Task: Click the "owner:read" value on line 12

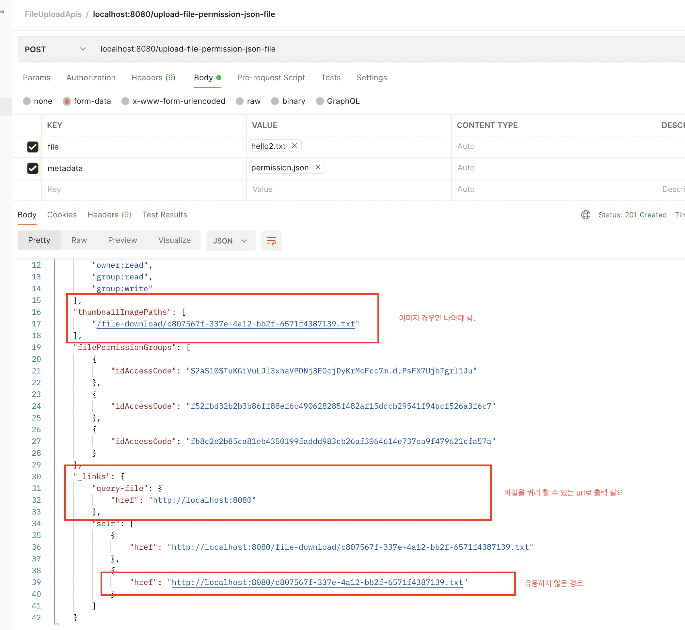Action: 120,265
